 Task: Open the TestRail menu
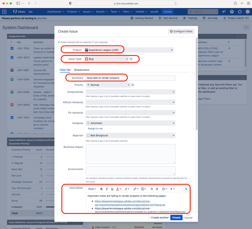point(141,12)
